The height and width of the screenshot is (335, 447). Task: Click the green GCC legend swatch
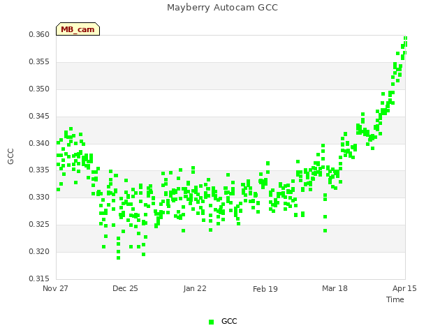(211, 322)
